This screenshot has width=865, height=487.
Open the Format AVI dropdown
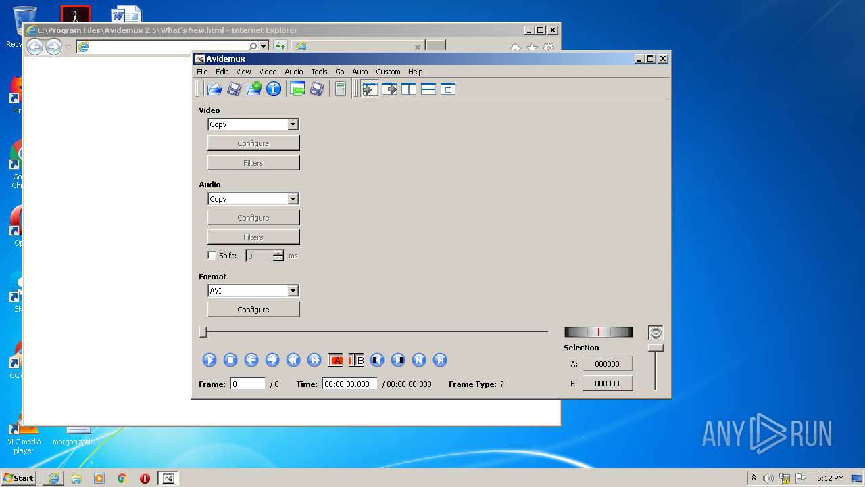[x=293, y=291]
